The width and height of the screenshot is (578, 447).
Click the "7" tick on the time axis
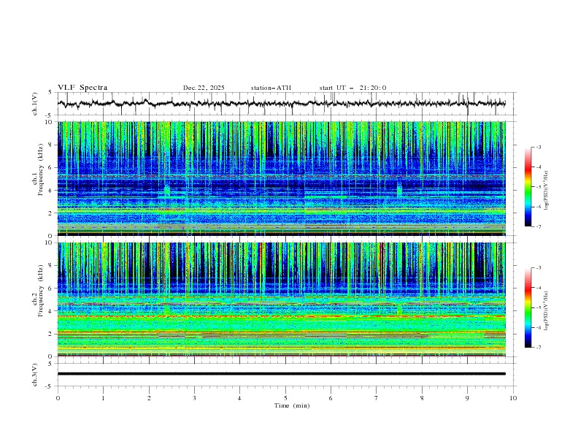pos(377,398)
